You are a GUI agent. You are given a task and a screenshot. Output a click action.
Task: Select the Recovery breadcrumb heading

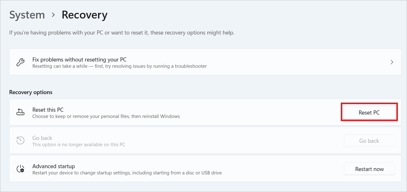(84, 15)
